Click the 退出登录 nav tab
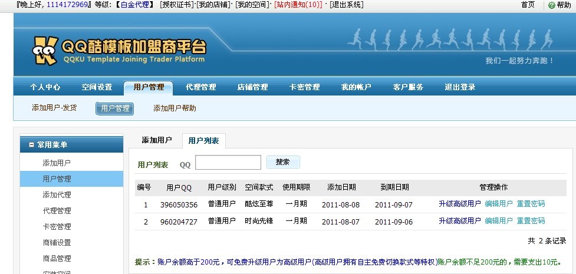The image size is (576, 274). (x=460, y=87)
